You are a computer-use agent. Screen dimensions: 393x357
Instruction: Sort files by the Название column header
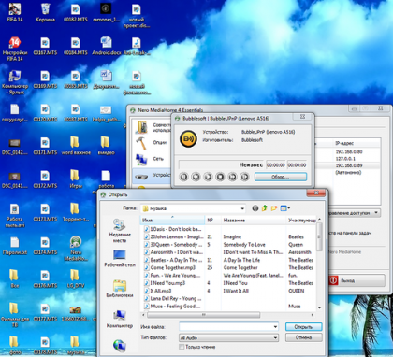254,221
